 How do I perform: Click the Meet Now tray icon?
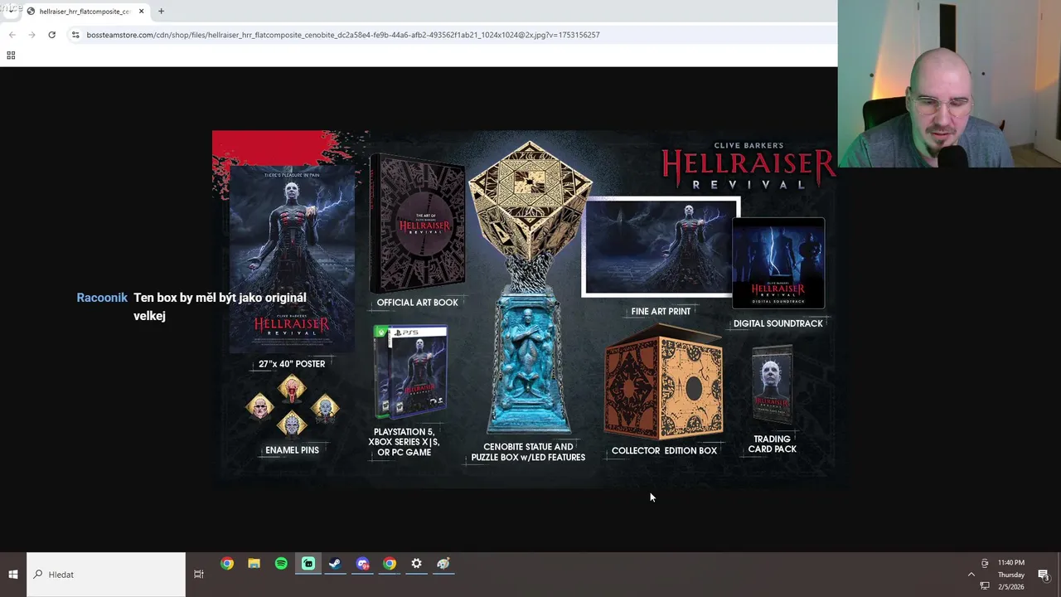tap(985, 563)
